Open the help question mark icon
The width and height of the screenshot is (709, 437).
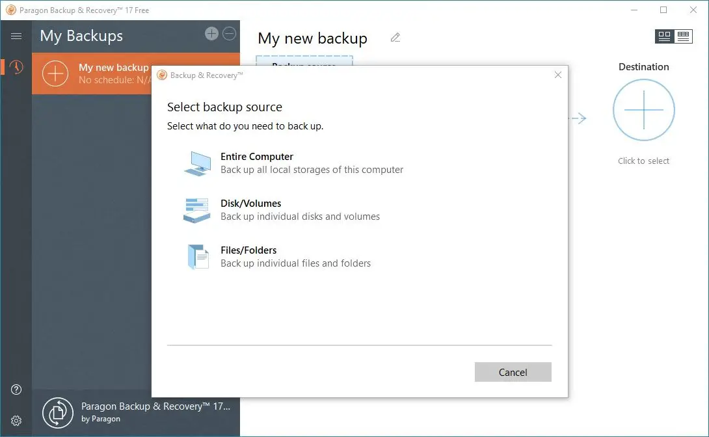pyautogui.click(x=16, y=390)
